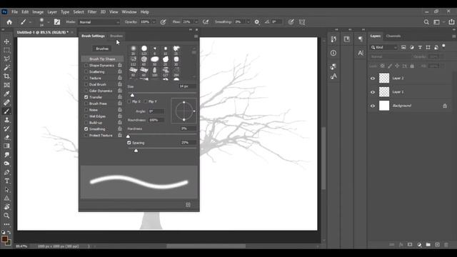Enable Shape Dynamics checkbox
Image resolution: width=457 pixels, height=257 pixels.
86,65
